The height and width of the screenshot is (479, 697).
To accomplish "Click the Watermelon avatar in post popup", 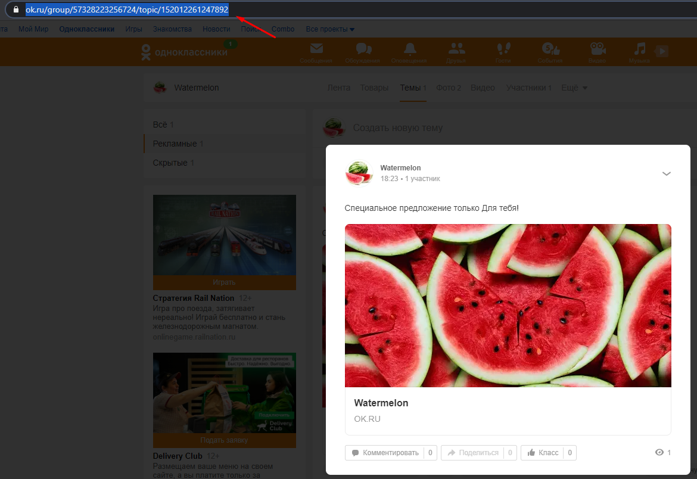I will click(359, 173).
